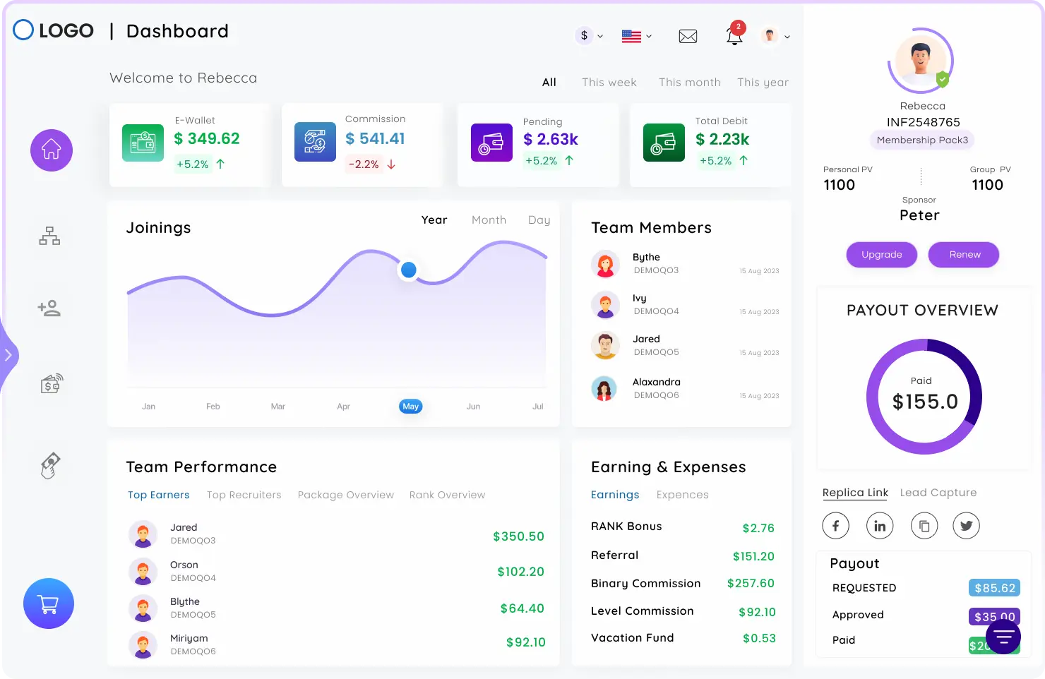Open the language flag dropdown

click(x=637, y=36)
